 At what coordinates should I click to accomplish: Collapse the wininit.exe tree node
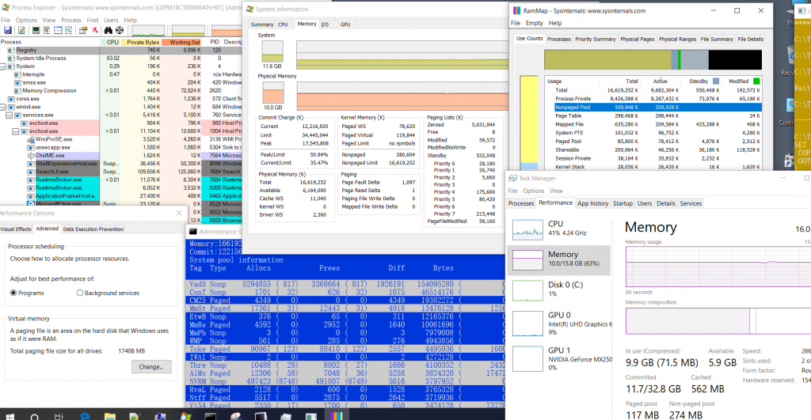pos(3,107)
